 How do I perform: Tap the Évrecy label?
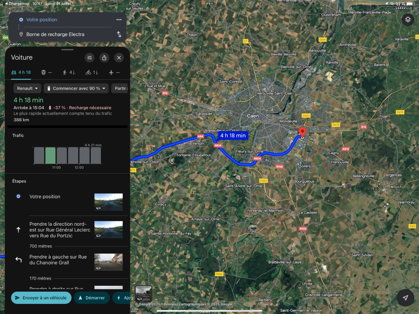pyautogui.click(x=161, y=204)
